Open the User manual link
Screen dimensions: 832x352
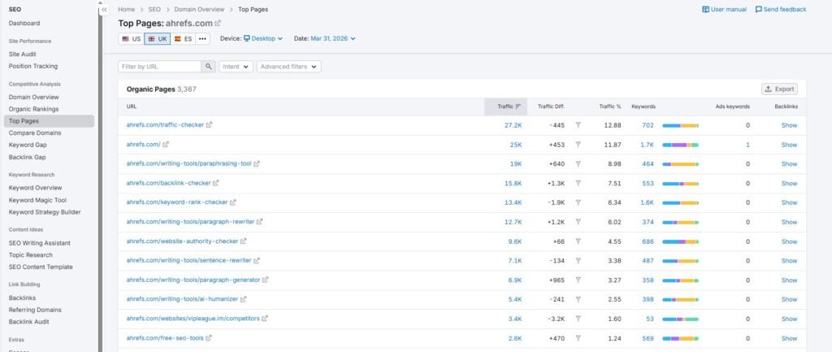(x=724, y=10)
